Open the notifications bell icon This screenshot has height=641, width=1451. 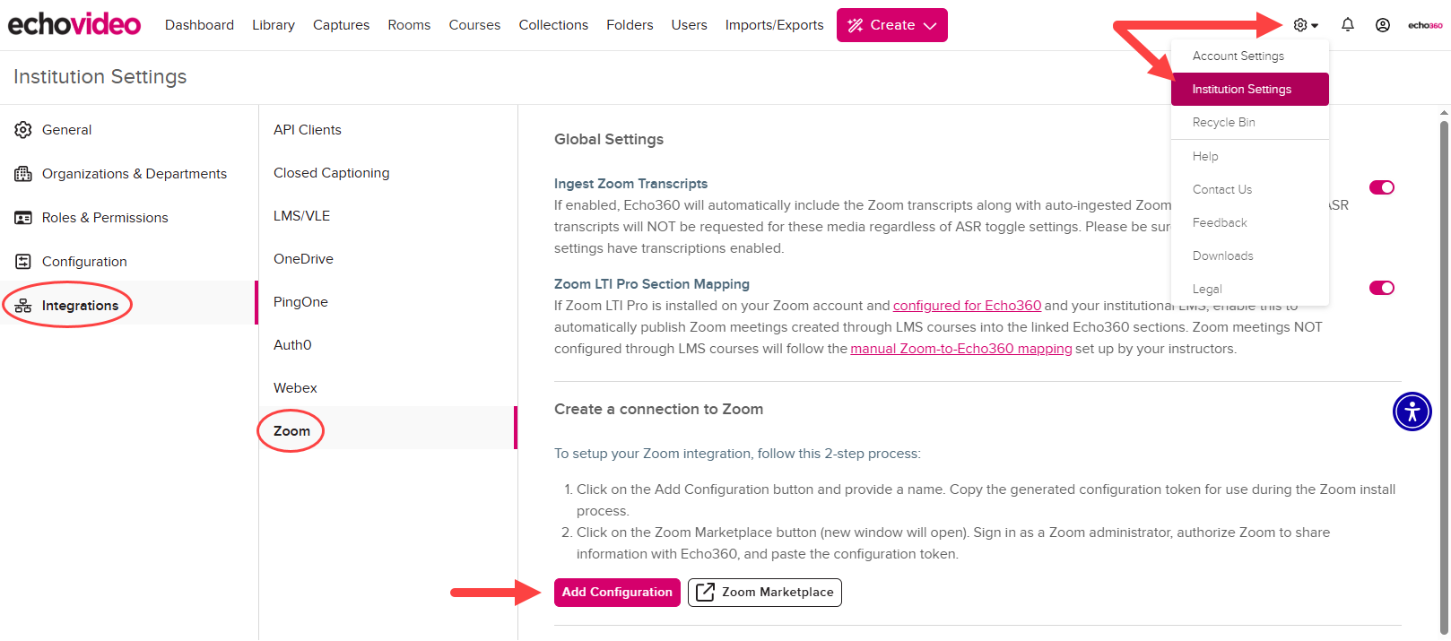click(1347, 24)
